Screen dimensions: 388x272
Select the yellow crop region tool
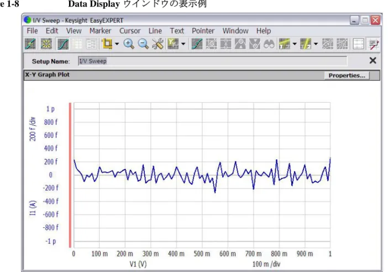[x=107, y=44]
